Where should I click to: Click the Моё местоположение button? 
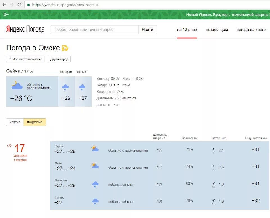26,59
